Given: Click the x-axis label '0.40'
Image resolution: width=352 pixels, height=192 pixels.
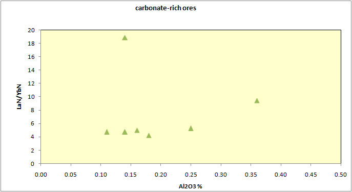Looking at the screenshot, I should [281, 175].
